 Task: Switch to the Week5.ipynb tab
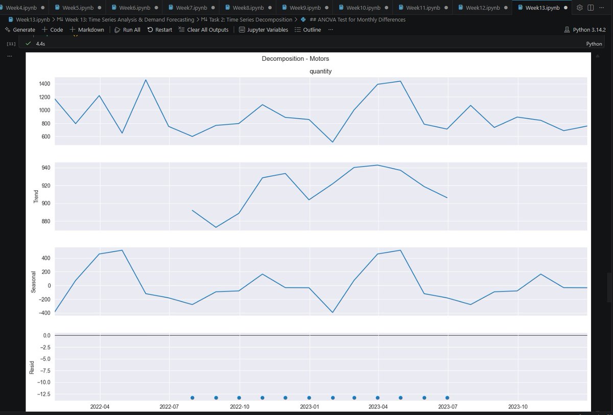click(77, 8)
